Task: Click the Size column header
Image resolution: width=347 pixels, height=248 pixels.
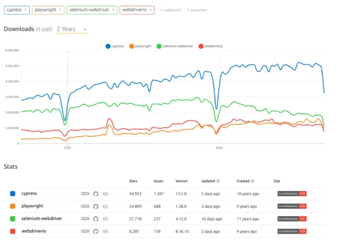Action: [277, 181]
